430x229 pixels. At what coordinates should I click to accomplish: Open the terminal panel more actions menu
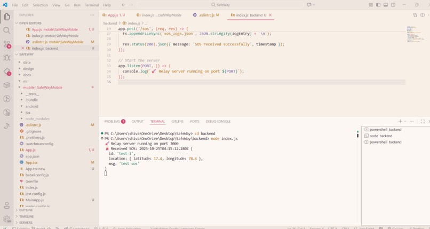click(x=412, y=121)
